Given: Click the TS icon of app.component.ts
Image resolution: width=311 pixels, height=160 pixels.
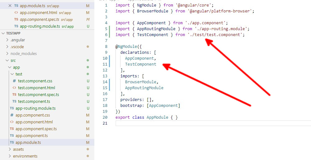Looking at the screenshot, I should pyautogui.click(x=12, y=136).
